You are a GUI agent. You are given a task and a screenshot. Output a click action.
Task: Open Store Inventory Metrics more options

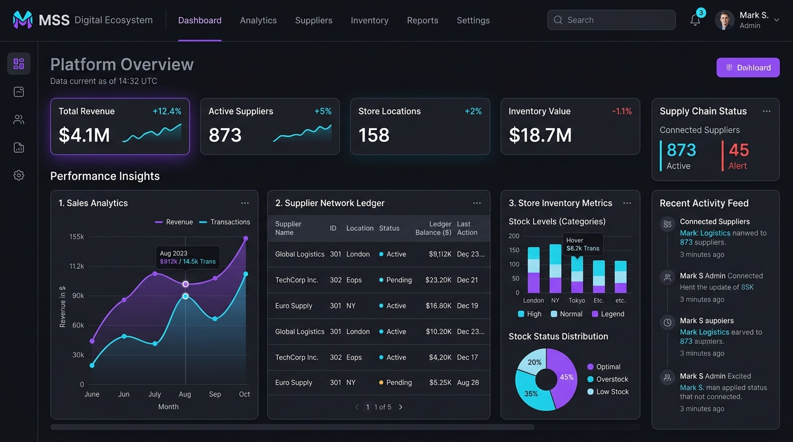(627, 203)
